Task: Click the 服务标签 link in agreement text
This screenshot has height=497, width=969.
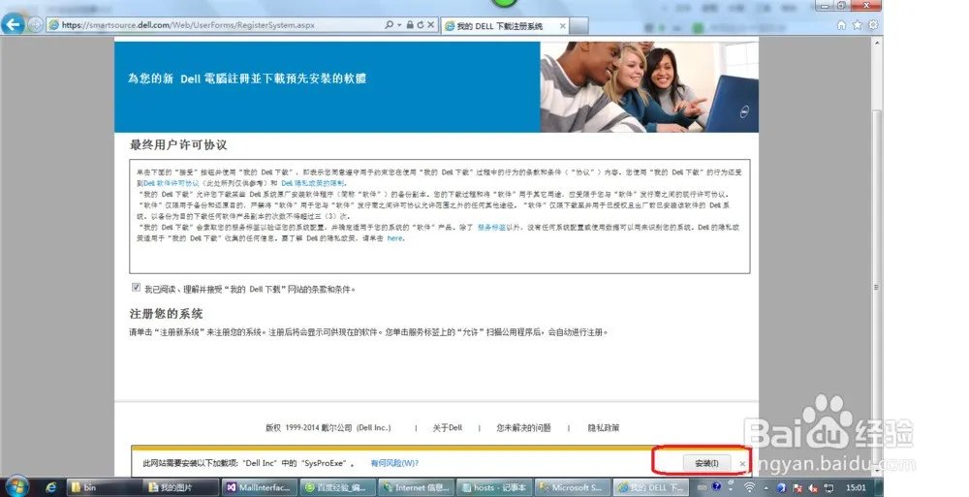Action: [491, 228]
